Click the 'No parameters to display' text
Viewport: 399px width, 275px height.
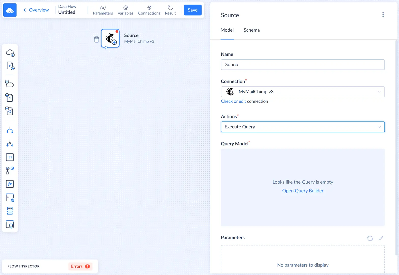click(303, 265)
